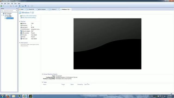Click the green Power On toolbar button
174x98 pixels.
tap(1, 6)
